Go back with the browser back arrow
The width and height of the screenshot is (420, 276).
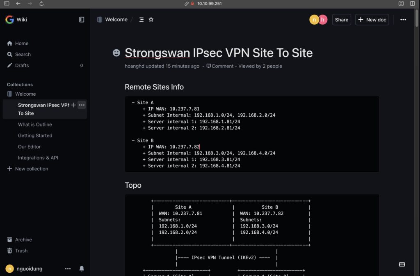[18, 3]
